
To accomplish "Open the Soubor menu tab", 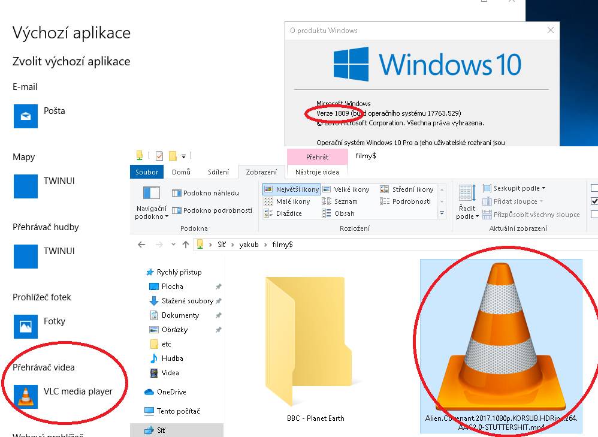I will coord(146,172).
